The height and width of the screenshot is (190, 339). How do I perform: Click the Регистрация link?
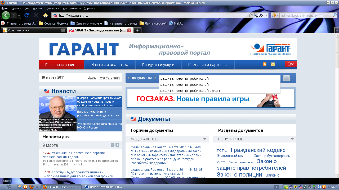[x=110, y=78]
